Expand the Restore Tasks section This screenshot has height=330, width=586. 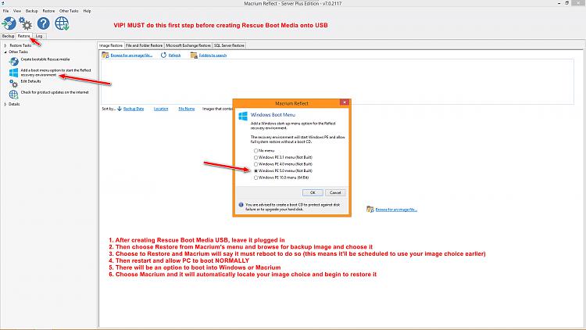point(5,45)
